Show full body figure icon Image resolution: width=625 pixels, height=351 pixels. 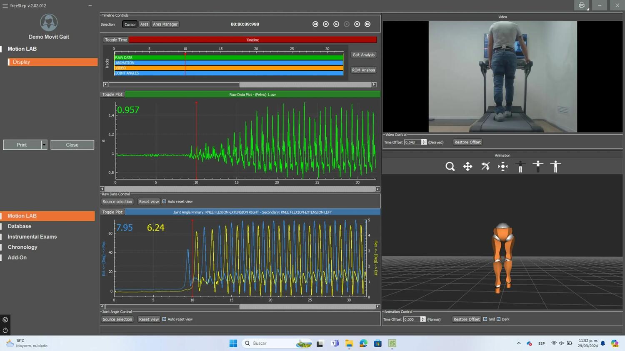(555, 167)
